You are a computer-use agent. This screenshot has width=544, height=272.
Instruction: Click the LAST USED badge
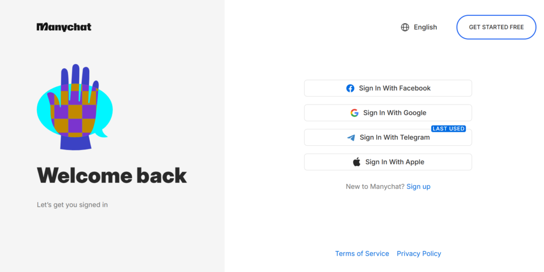[x=448, y=129]
